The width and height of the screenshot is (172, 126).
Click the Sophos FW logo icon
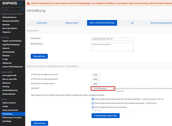coord(20,3)
